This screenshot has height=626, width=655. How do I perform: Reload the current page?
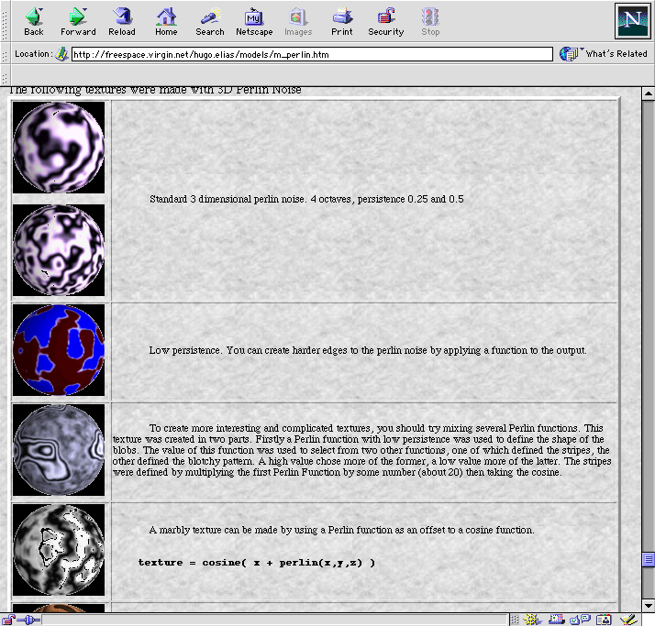pos(122,21)
